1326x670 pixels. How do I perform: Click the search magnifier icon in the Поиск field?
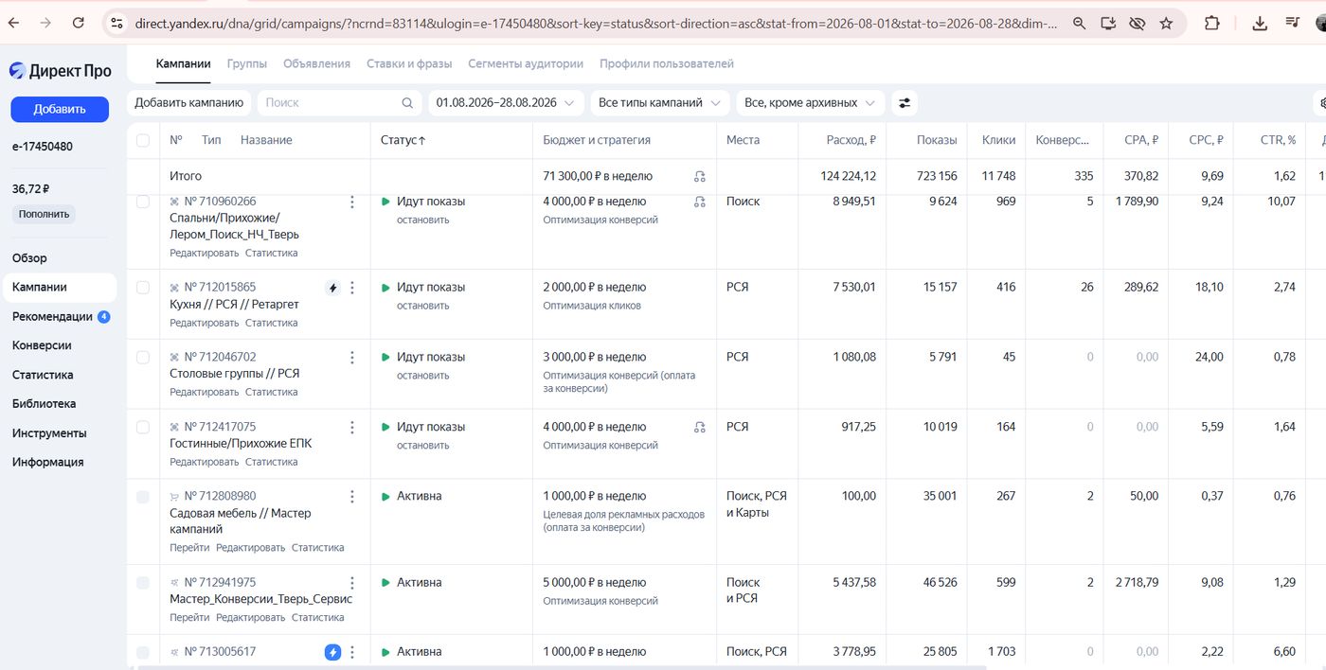pyautogui.click(x=407, y=102)
